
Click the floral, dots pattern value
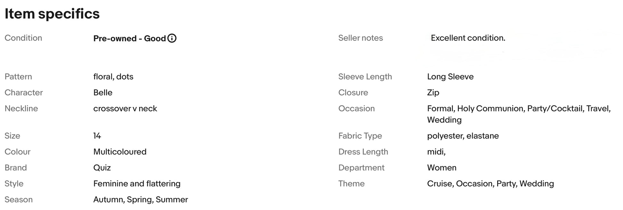click(113, 77)
